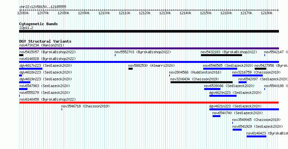
Task: Click the 12150k ruler position label
Action: coord(206,13)
